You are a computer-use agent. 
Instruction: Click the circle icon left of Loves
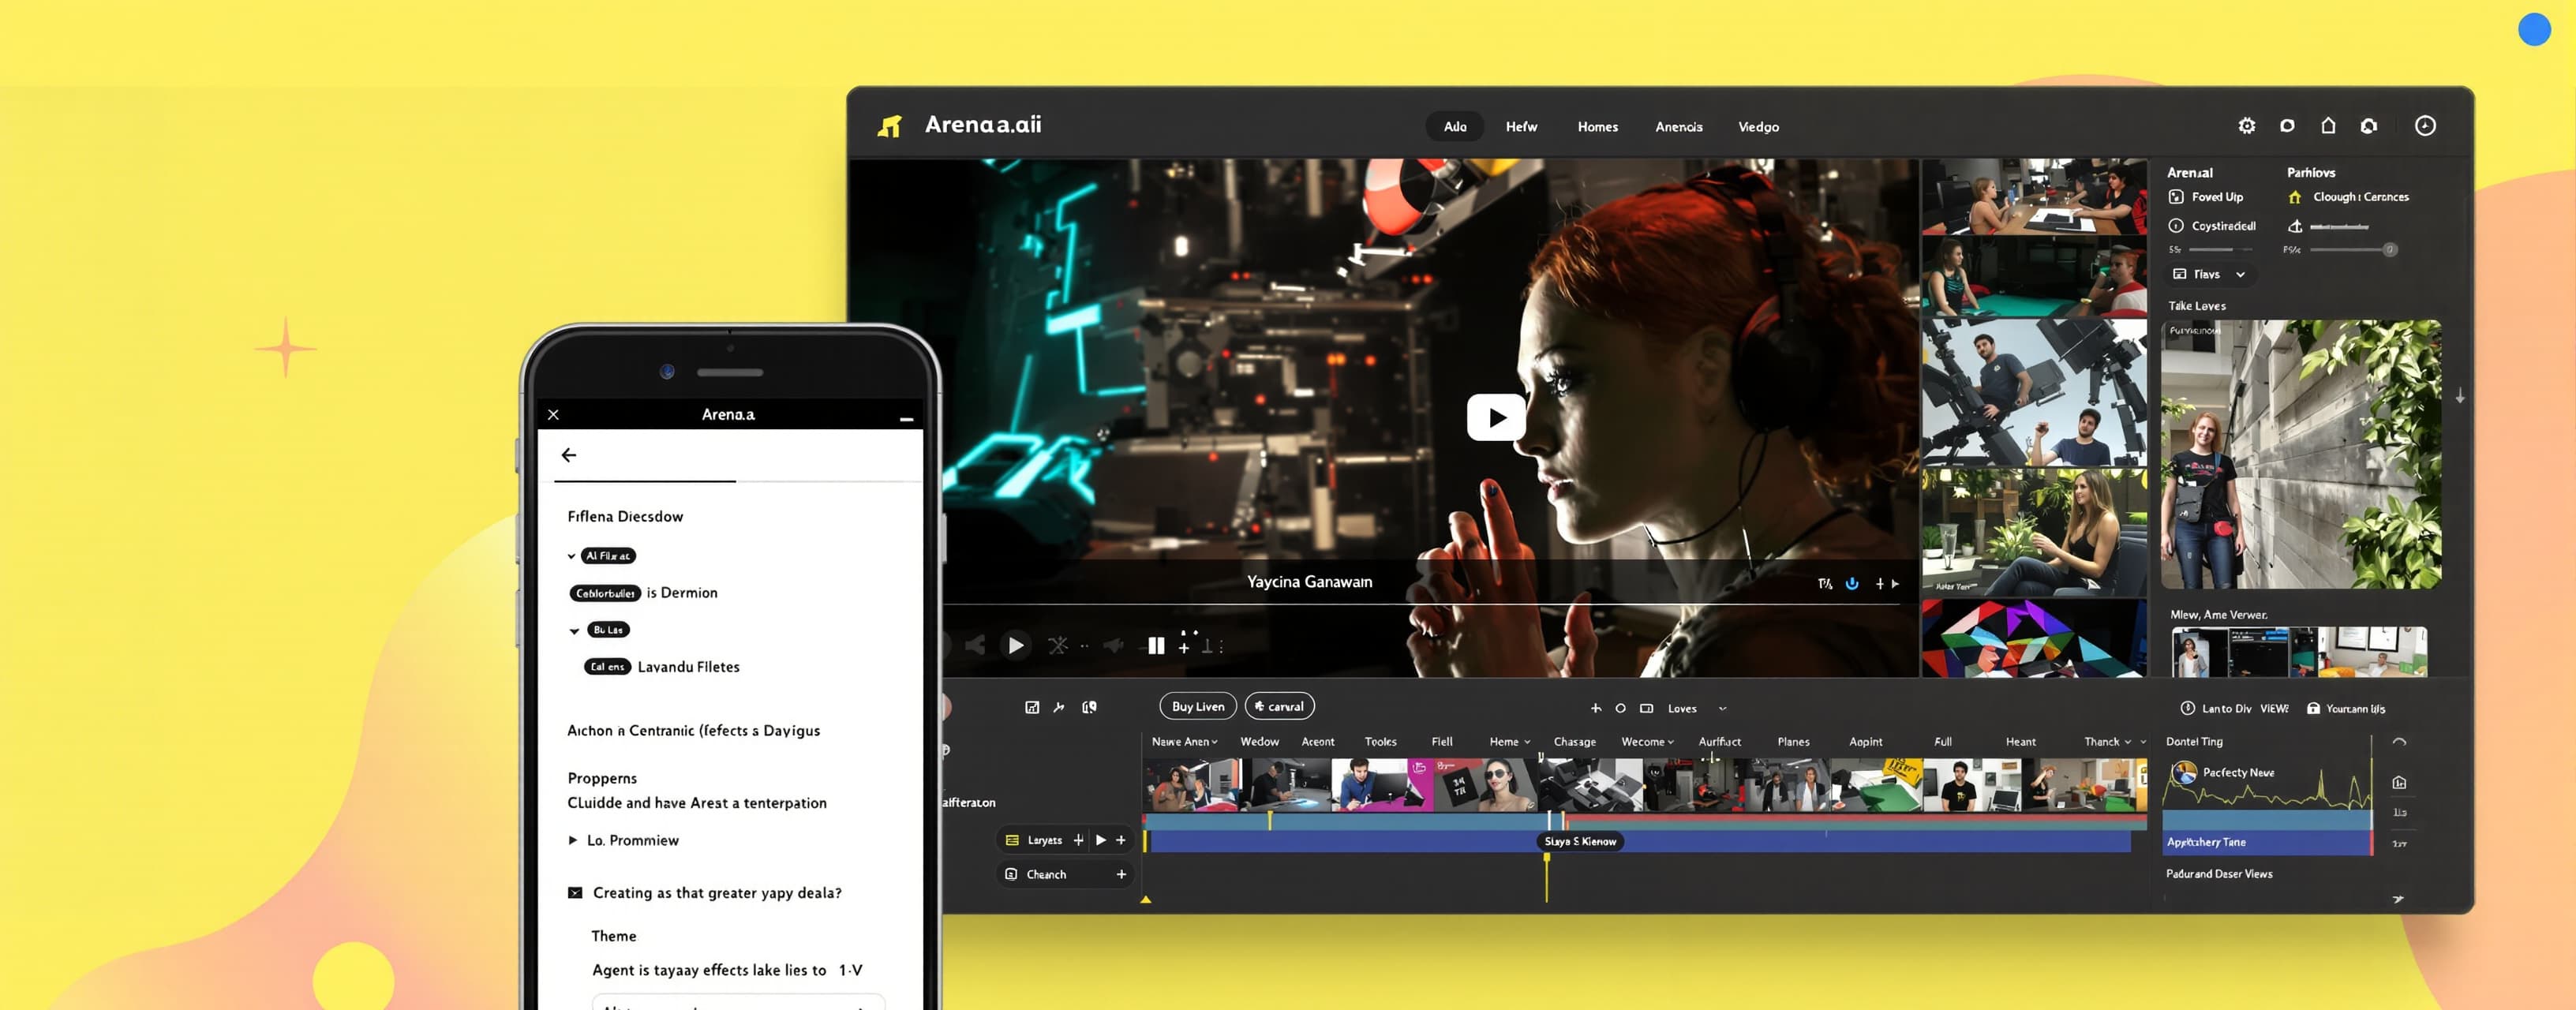tap(1620, 708)
